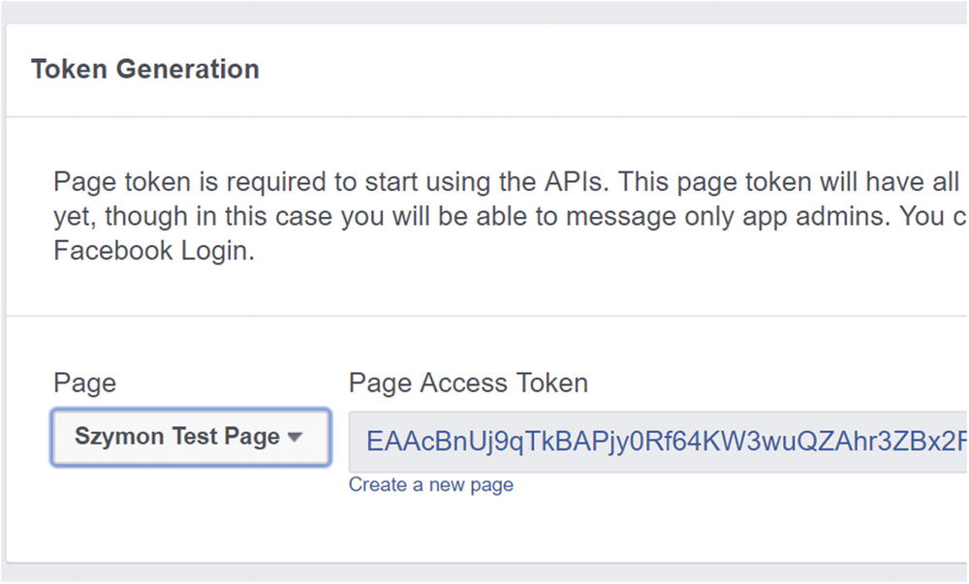Viewport: 969px width, 584px height.
Task: Click the Facebook Login text in description
Action: pyautogui.click(x=154, y=251)
